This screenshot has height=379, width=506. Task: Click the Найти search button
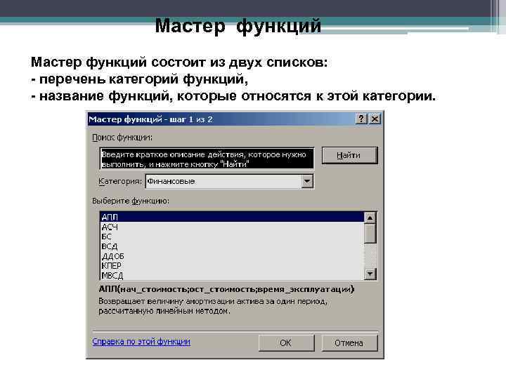point(349,155)
